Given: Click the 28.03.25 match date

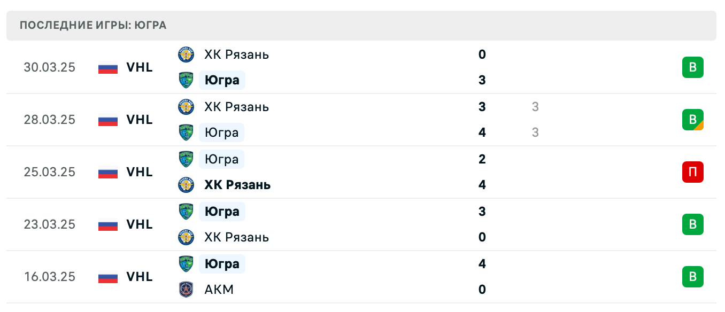Looking at the screenshot, I should pyautogui.click(x=49, y=120).
